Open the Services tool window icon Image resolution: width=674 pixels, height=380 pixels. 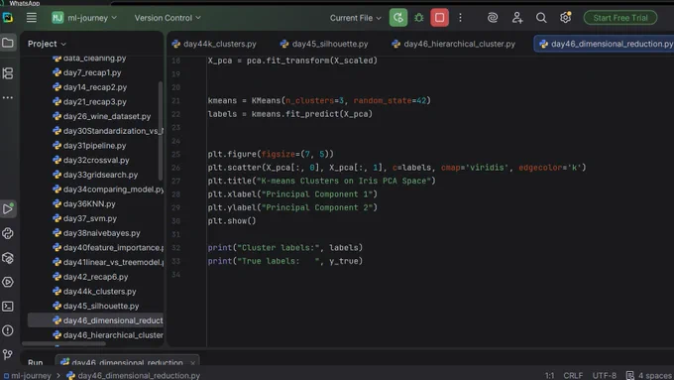8,282
